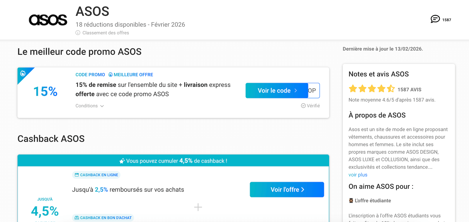
Task: Click the droplet icon beside MEILLEURE OFFRE
Action: tap(110, 74)
